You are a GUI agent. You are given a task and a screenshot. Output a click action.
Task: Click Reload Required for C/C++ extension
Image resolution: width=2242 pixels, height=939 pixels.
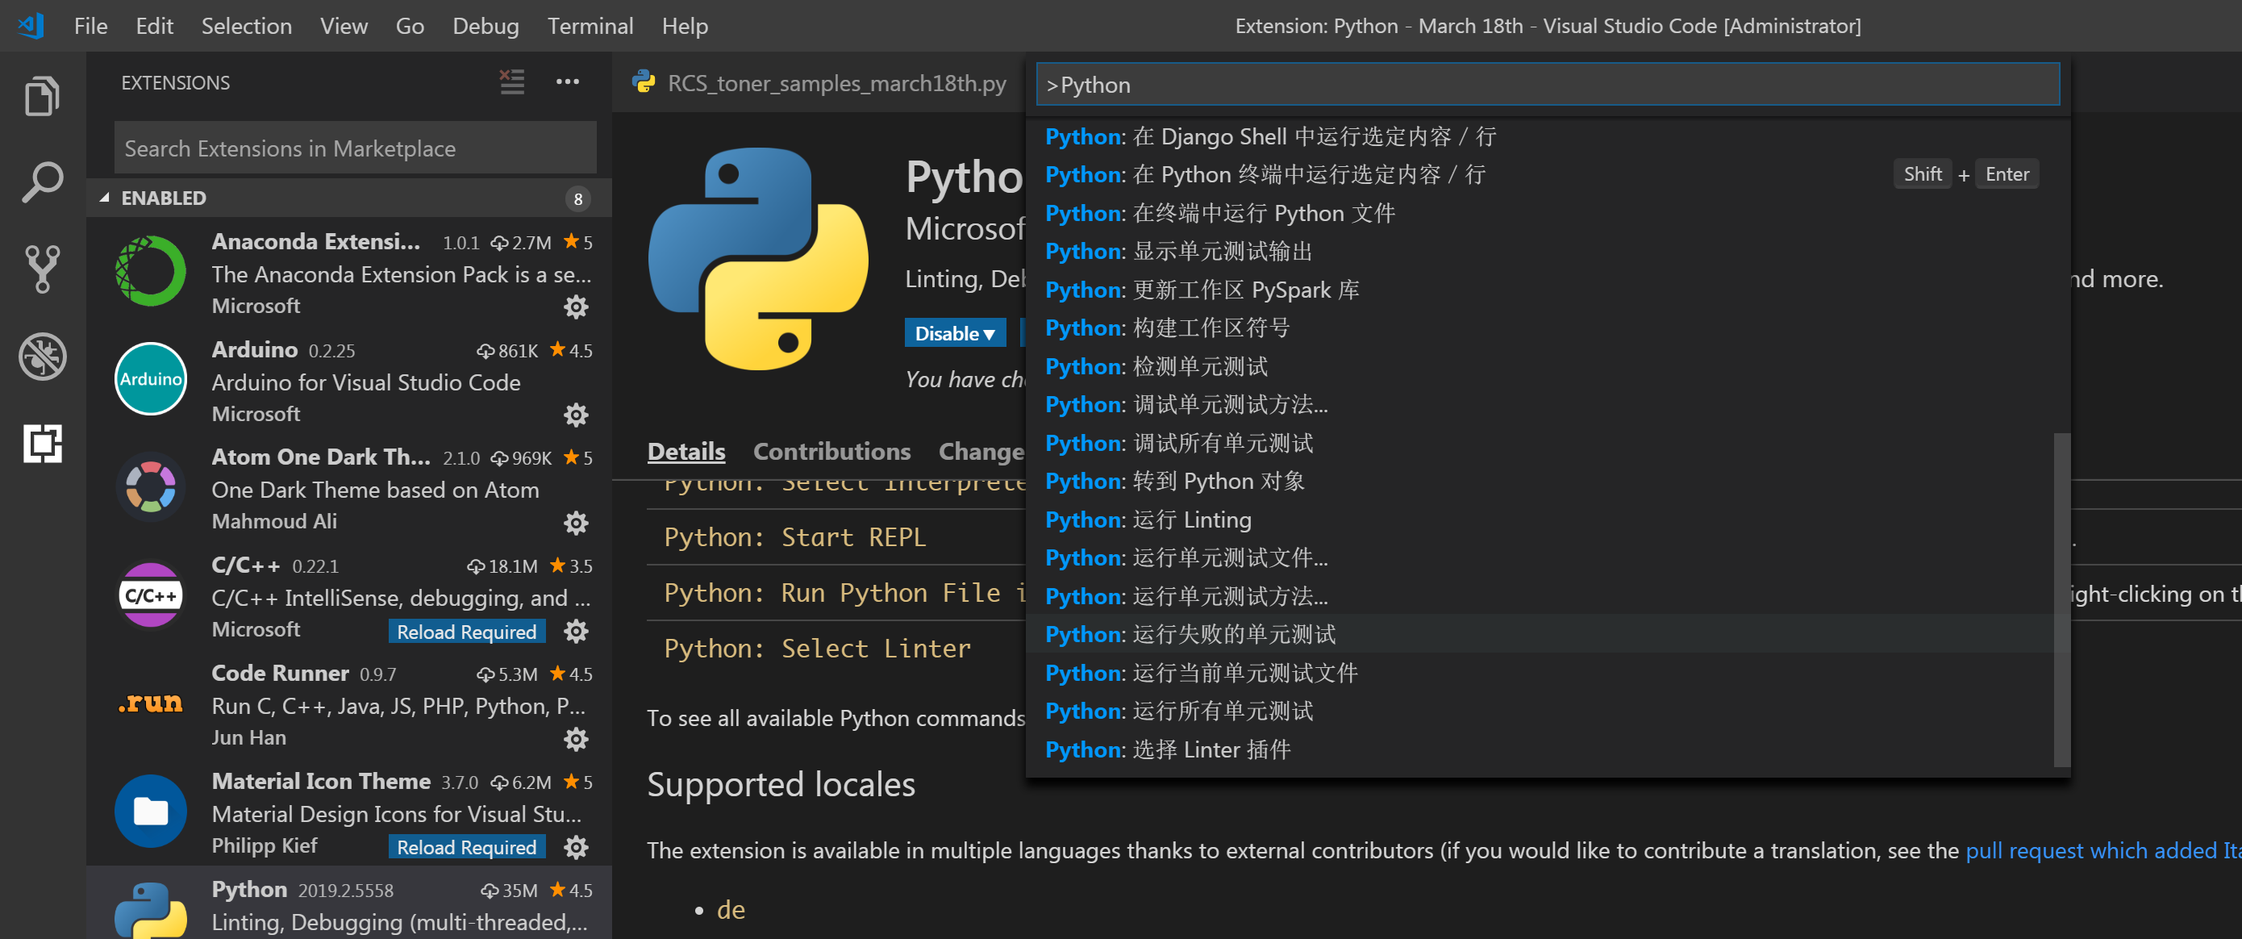pos(466,631)
